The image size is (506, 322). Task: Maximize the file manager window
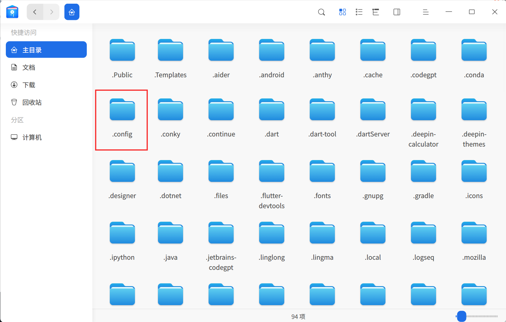472,12
